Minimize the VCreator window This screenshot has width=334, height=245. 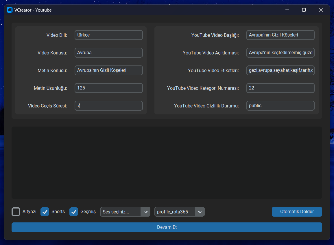point(287,10)
